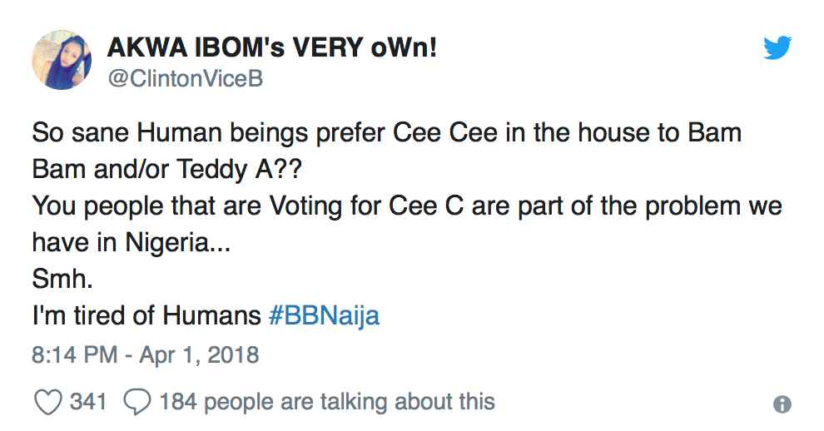Image resolution: width=824 pixels, height=431 pixels.
Task: Open the author's profile avatar
Action: coord(62,60)
